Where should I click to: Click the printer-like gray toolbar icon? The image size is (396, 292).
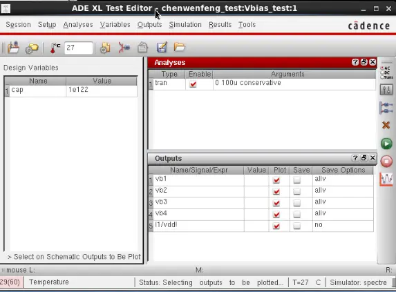[142, 48]
